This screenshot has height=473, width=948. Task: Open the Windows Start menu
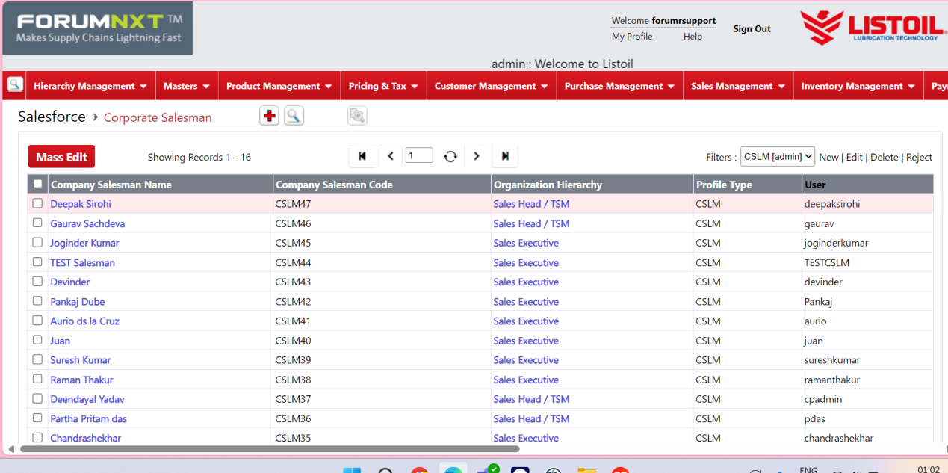(x=351, y=471)
